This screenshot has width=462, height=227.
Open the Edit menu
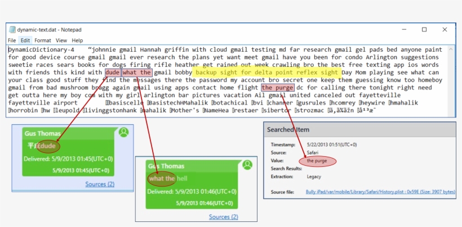point(25,40)
